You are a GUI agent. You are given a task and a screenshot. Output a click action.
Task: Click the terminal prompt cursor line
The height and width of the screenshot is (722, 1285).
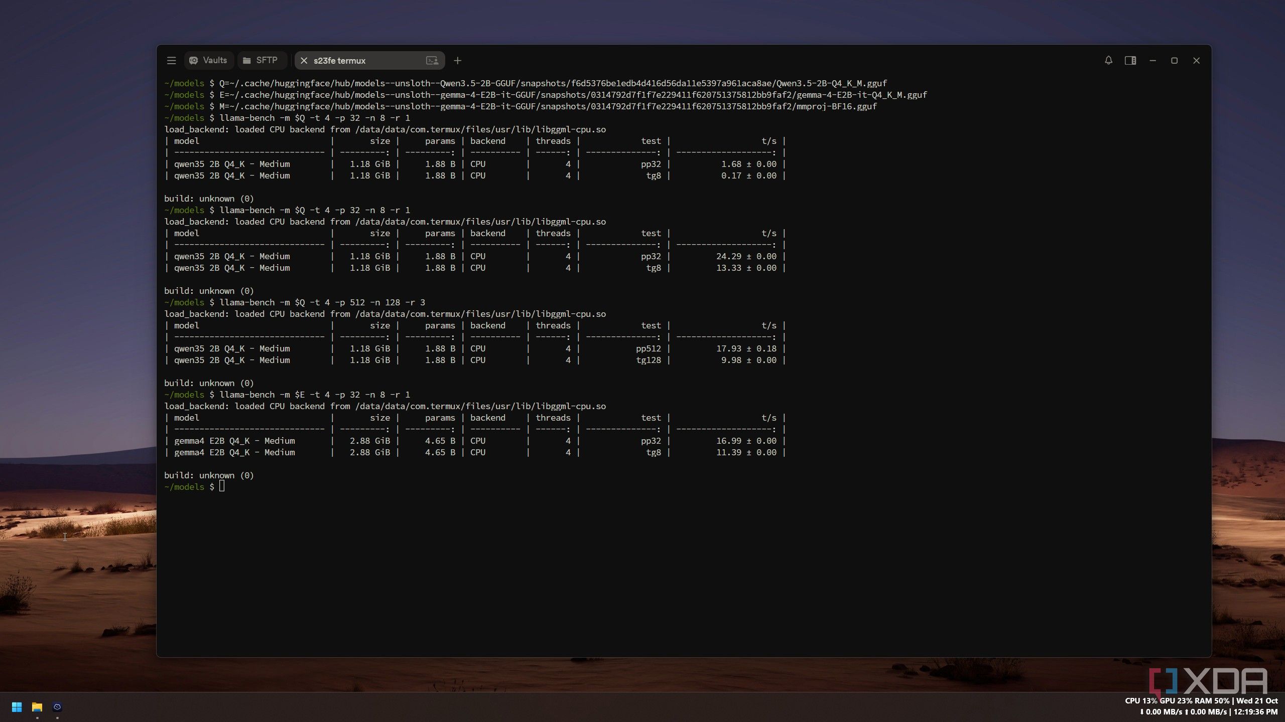[x=194, y=487]
